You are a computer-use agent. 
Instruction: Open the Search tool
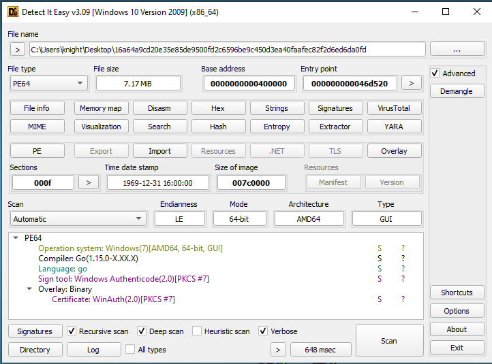pyautogui.click(x=159, y=127)
